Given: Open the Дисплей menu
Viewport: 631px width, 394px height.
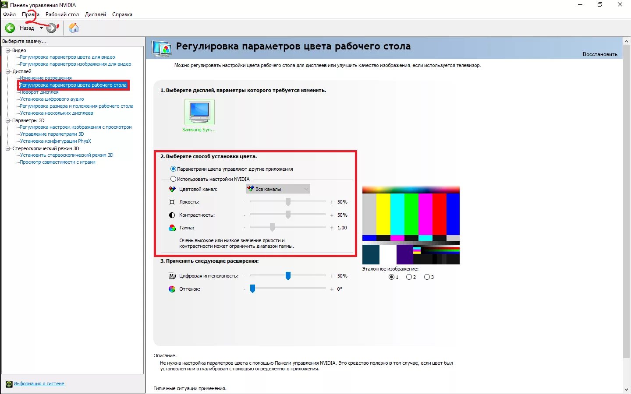Looking at the screenshot, I should coord(96,14).
